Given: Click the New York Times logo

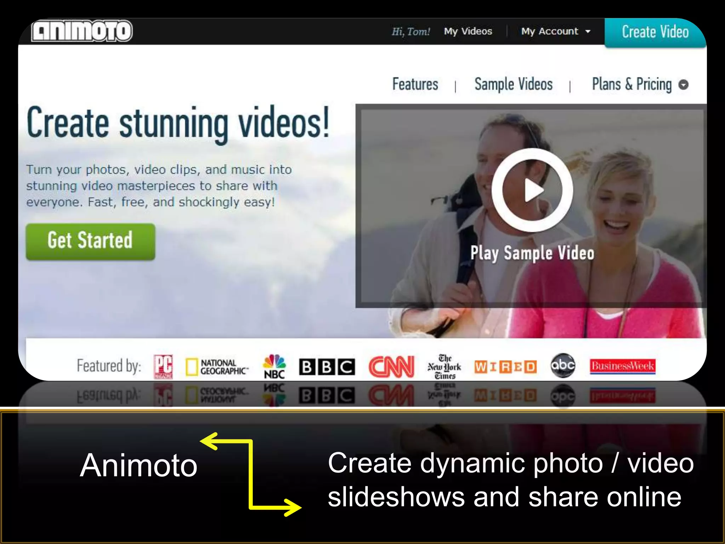Looking at the screenshot, I should 445,367.
